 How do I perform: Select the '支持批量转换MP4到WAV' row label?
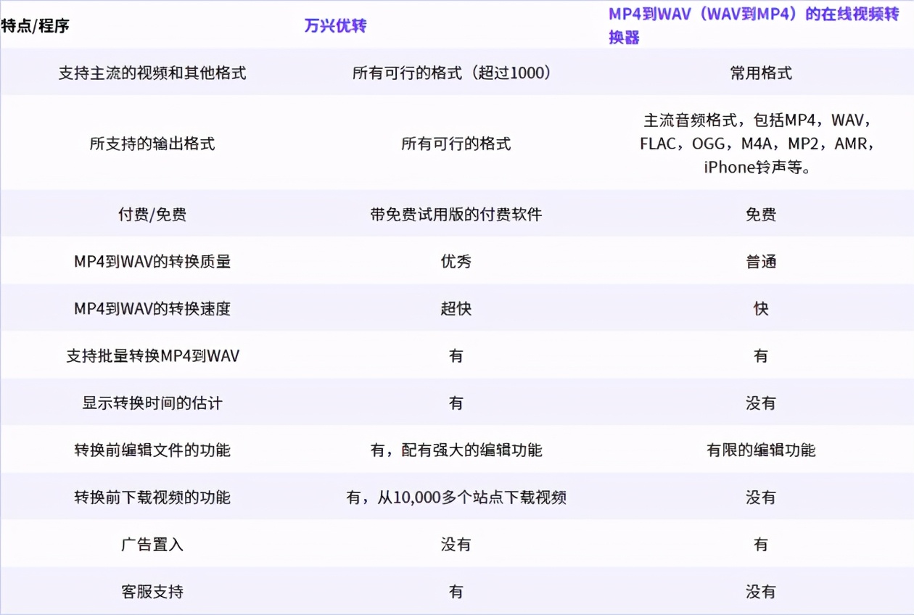[152, 356]
